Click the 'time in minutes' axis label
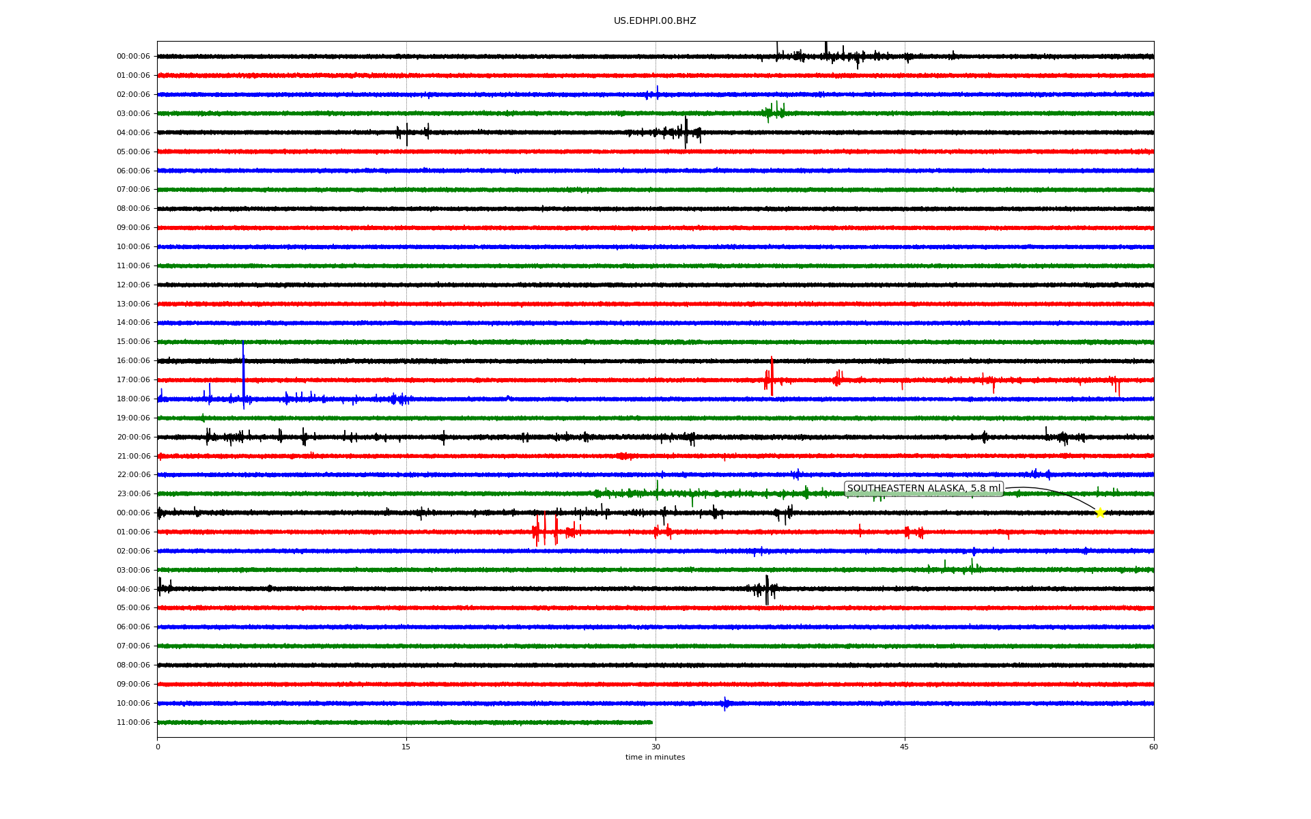Viewport: 1311px width, 819px height. [x=655, y=758]
